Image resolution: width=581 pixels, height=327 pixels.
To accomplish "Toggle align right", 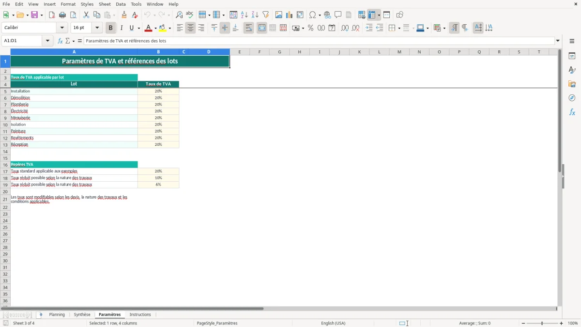I will coord(201,28).
